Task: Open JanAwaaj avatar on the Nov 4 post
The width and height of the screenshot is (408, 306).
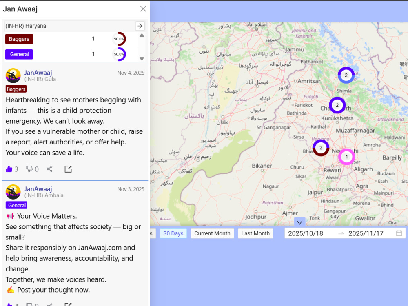Action: (x=13, y=76)
